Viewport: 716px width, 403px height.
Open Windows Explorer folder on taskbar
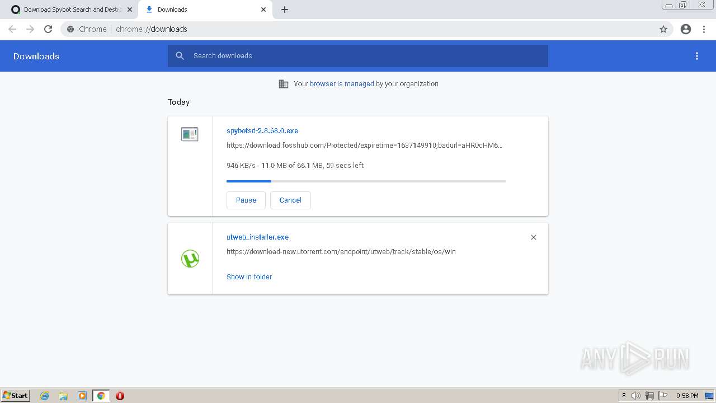63,396
